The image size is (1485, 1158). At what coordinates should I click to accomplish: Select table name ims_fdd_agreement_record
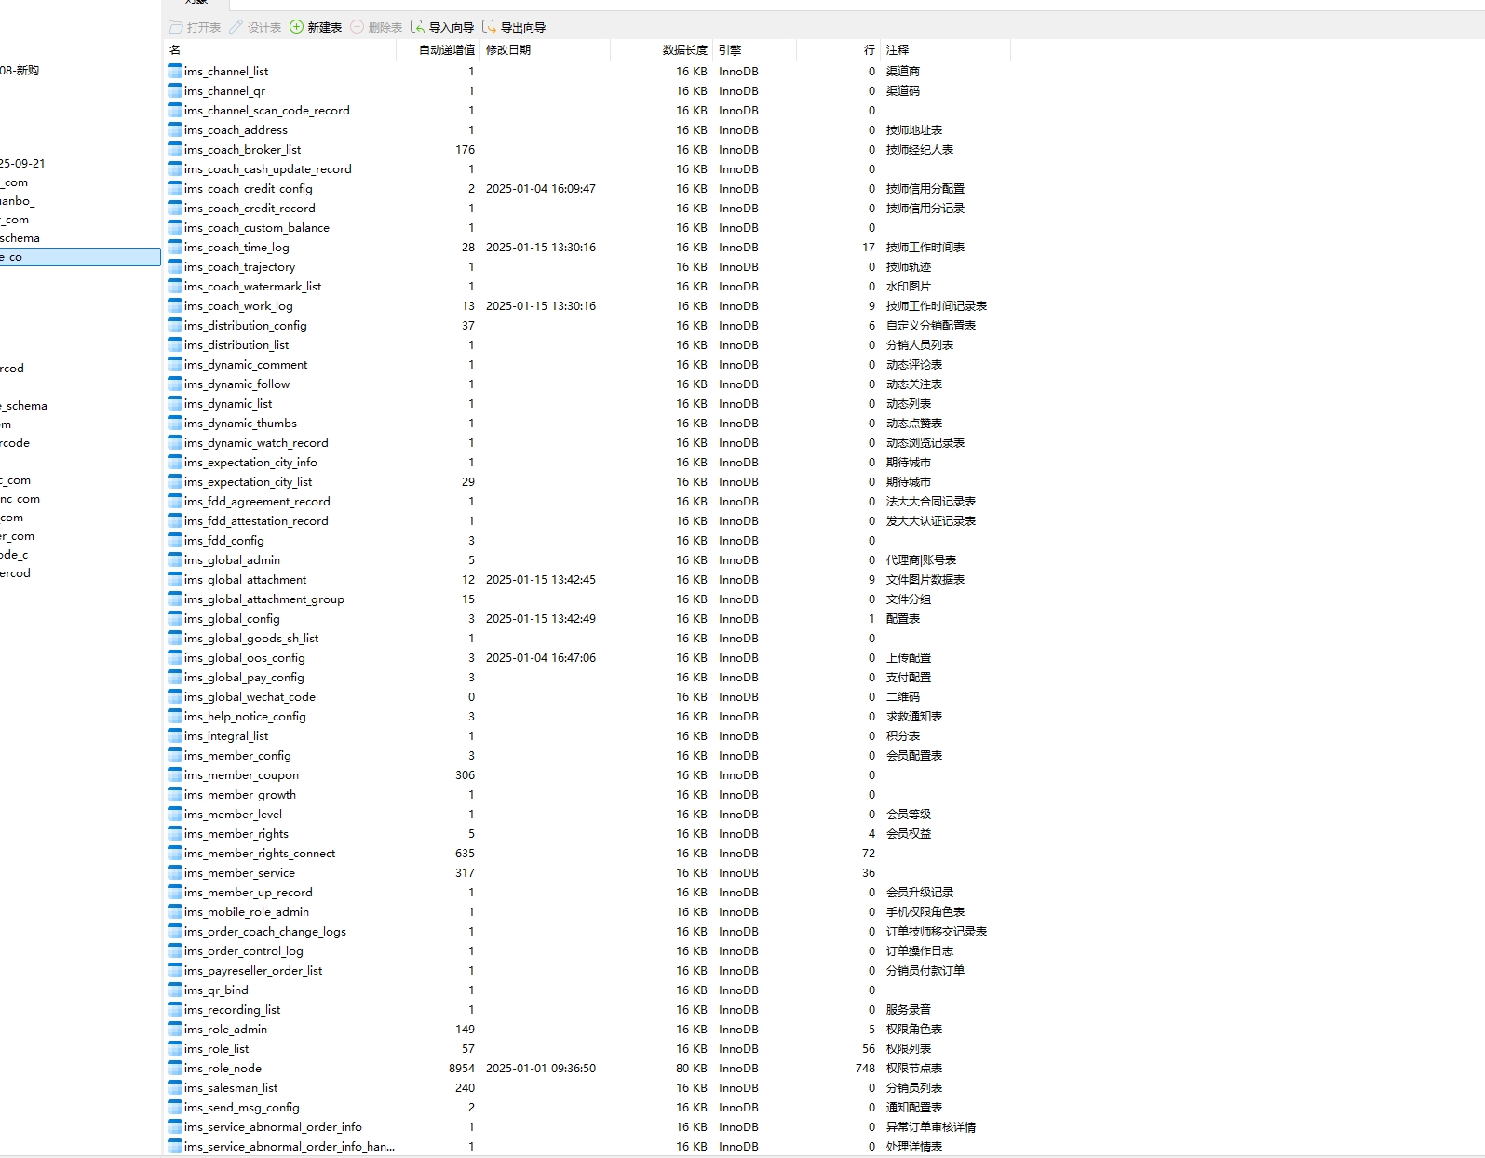click(257, 501)
